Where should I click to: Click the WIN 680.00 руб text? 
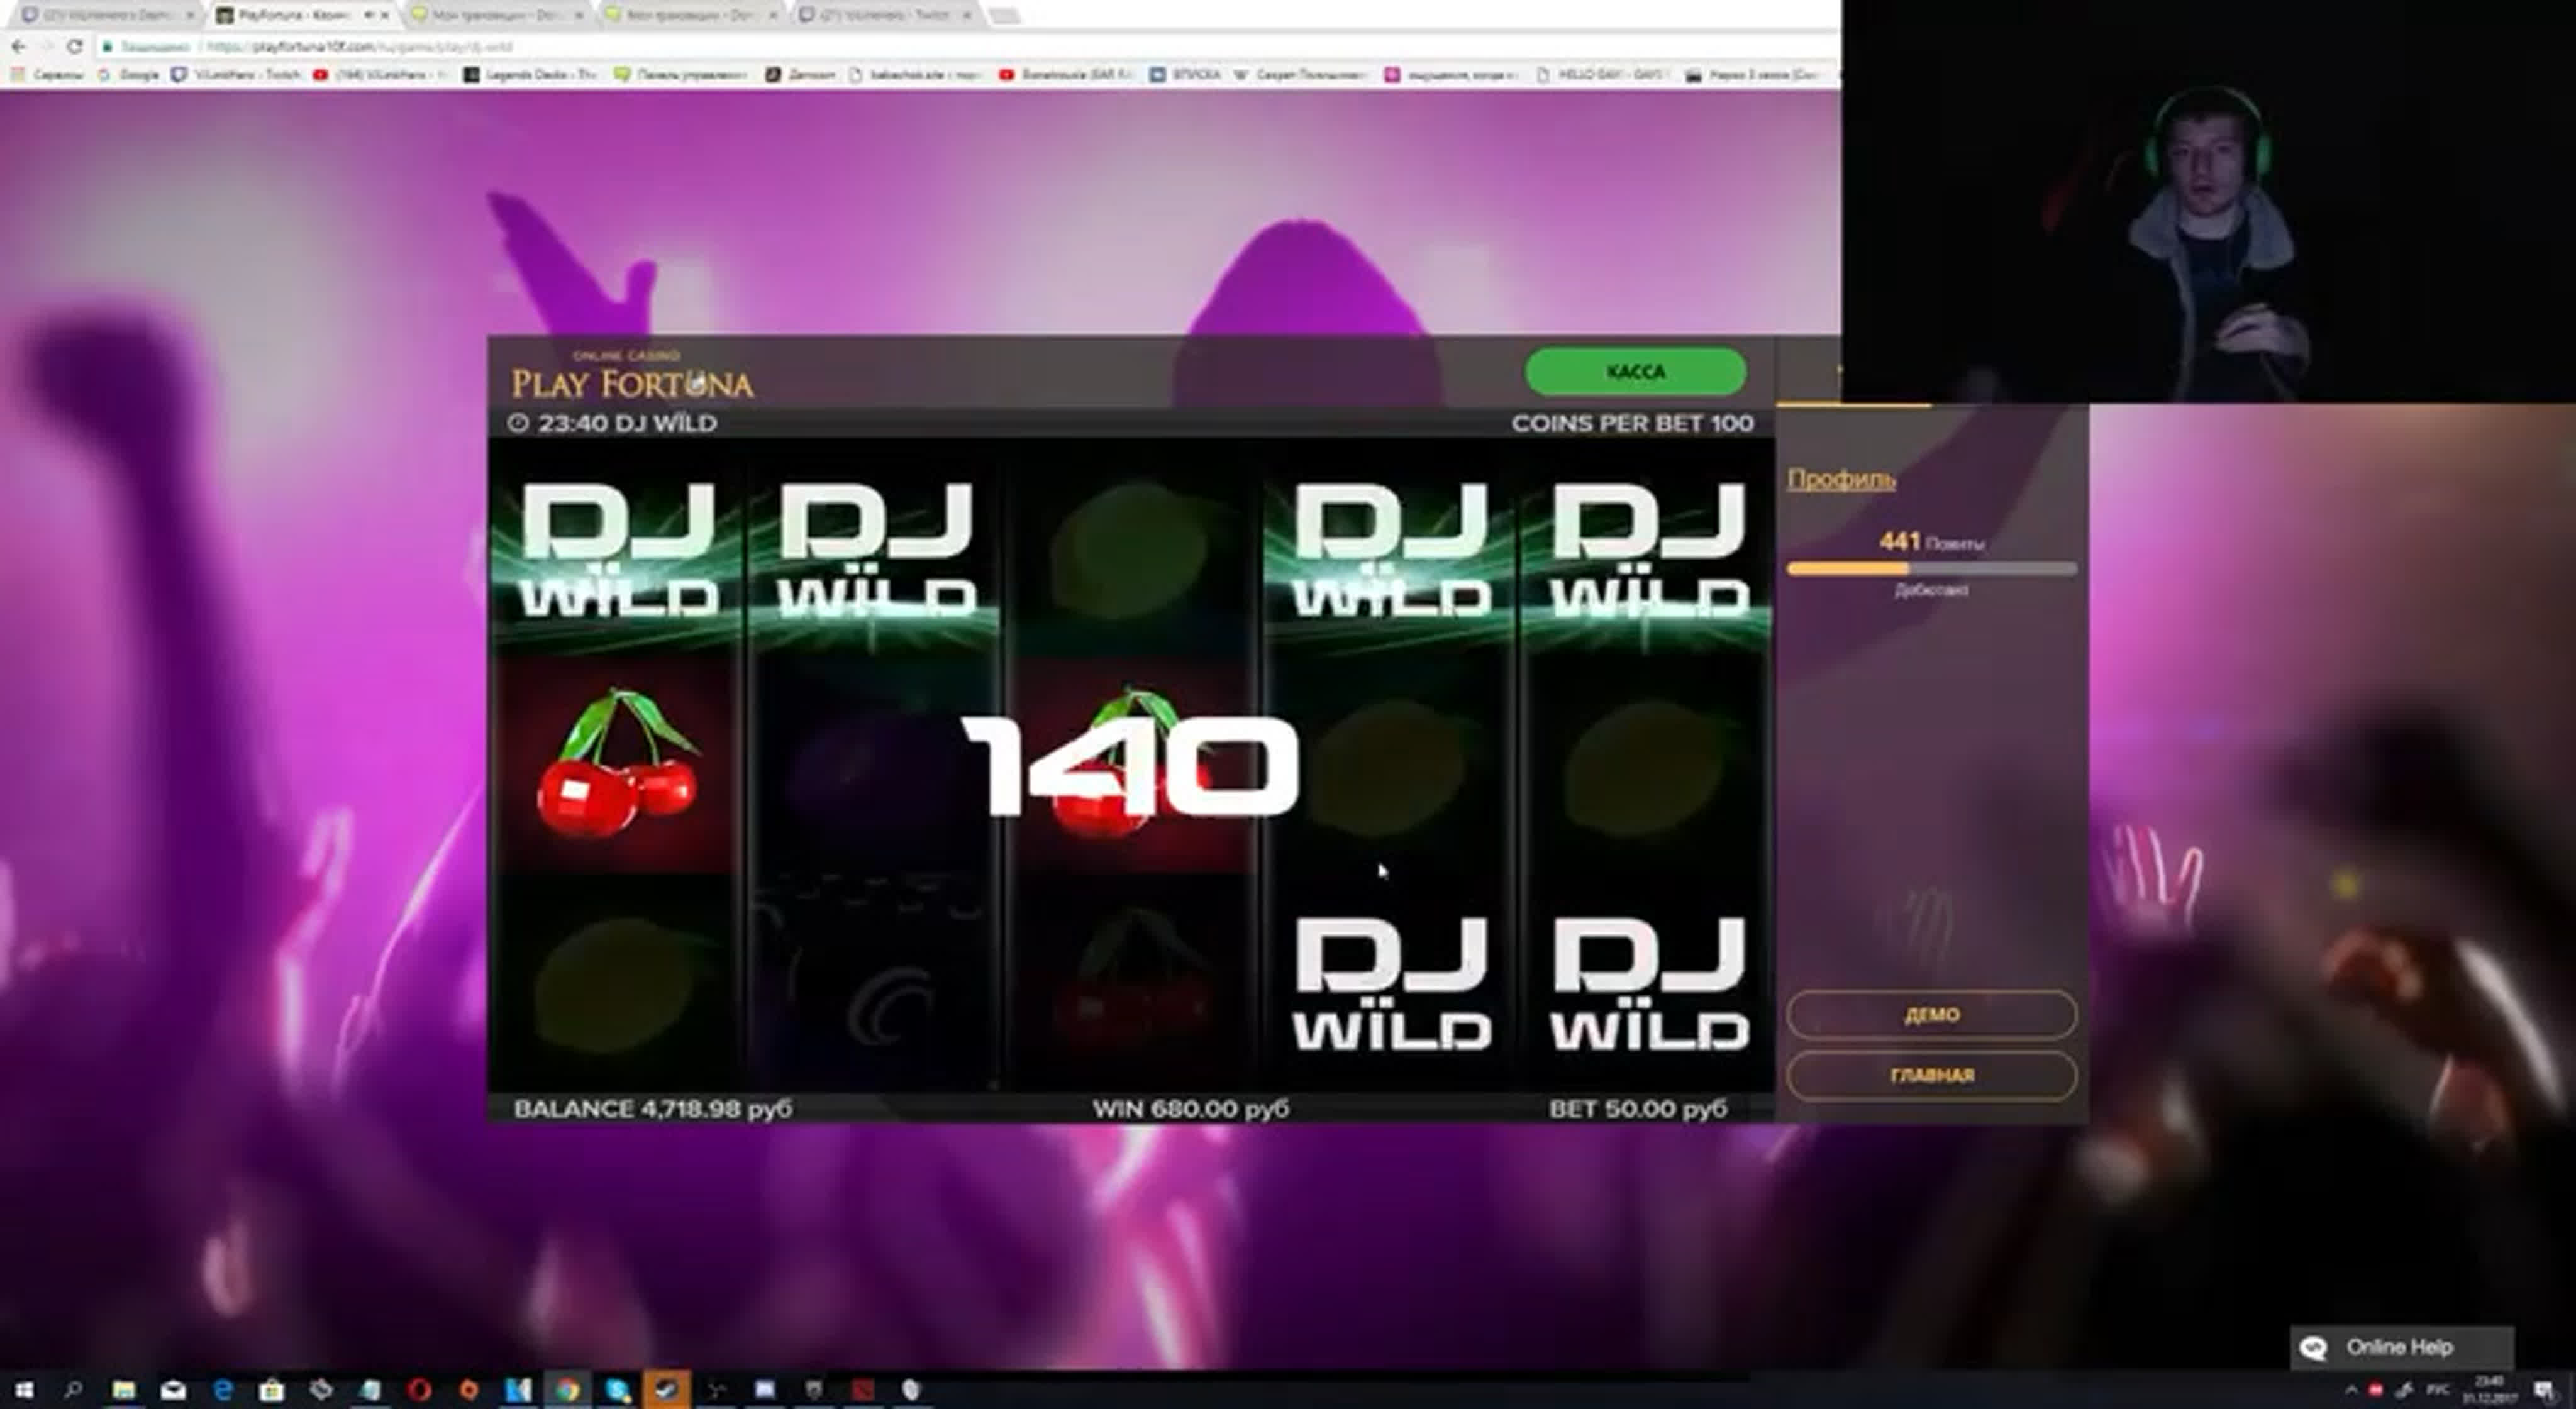[x=1190, y=1109]
